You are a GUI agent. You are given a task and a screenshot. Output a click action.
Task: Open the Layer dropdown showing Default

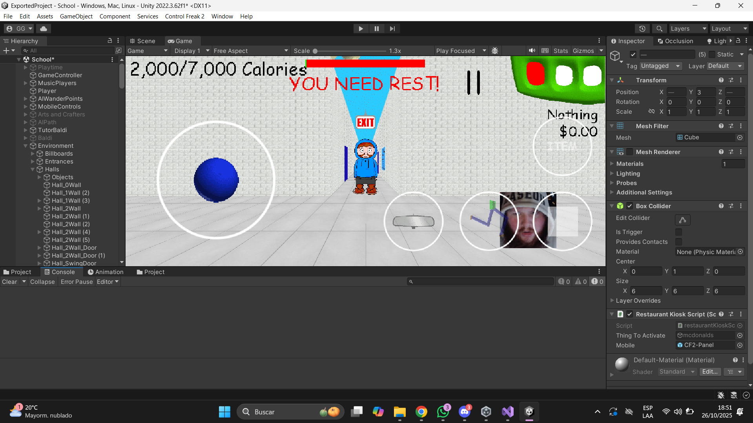[x=726, y=66]
